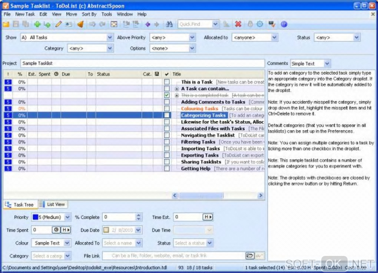378x273 pixels.
Task: Click the Save All icon
Action: pyautogui.click(x=25, y=24)
